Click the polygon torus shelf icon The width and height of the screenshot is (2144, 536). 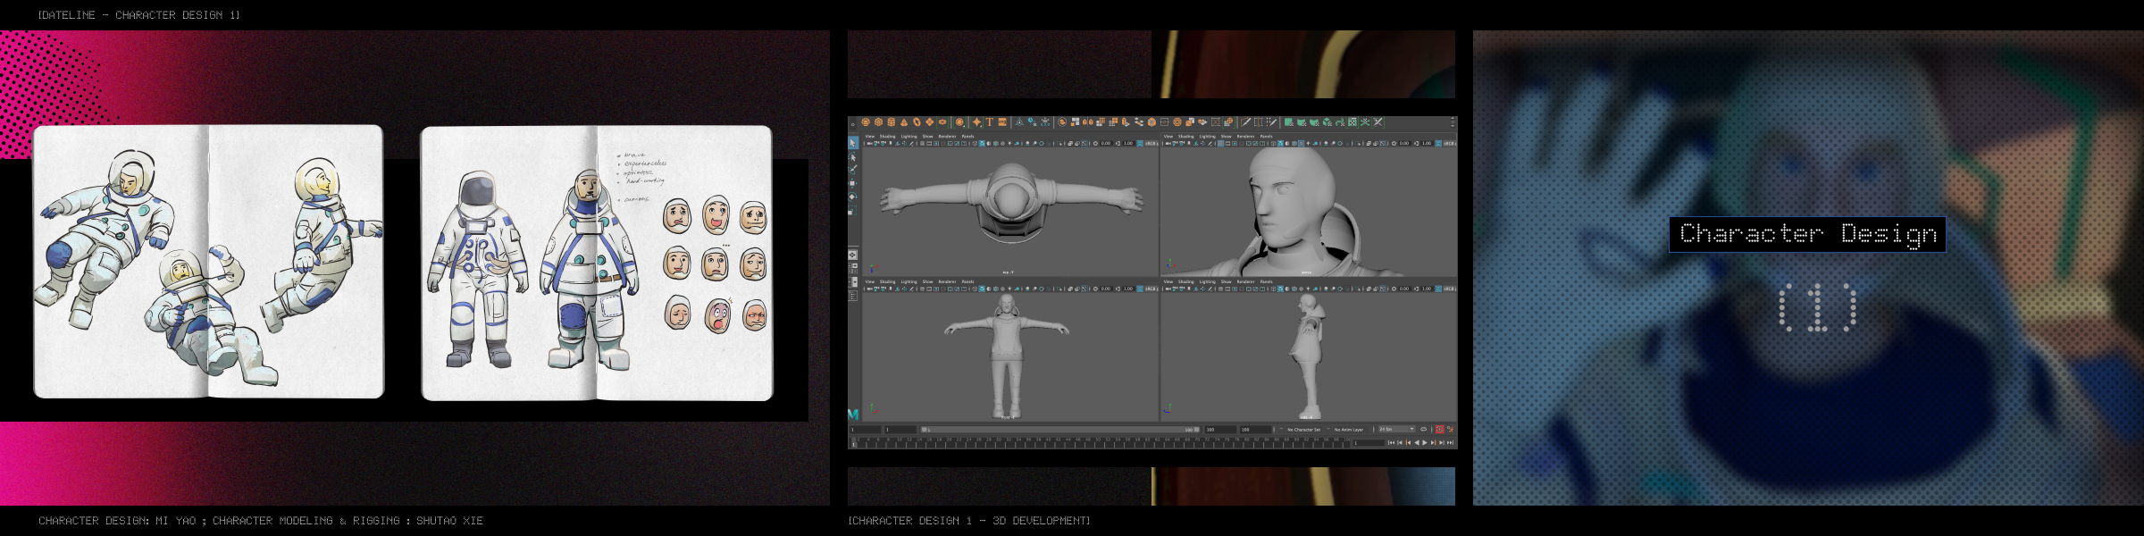tap(917, 121)
